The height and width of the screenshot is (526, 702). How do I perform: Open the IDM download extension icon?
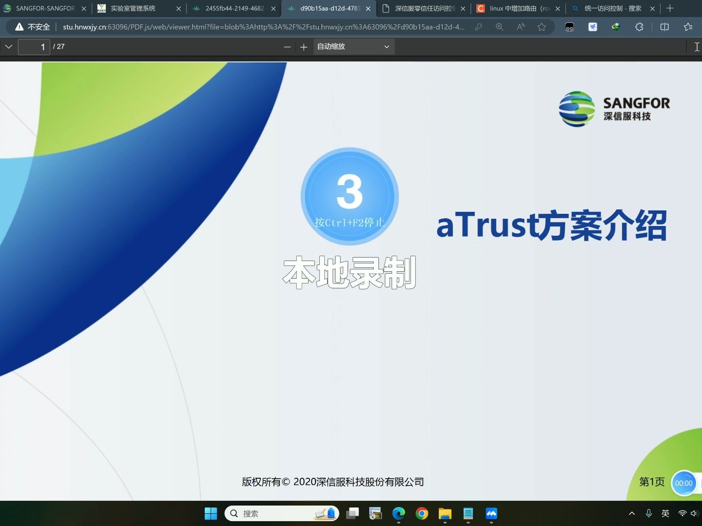616,27
